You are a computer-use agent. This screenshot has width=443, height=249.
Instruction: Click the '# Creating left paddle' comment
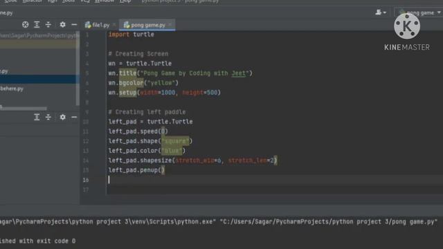pyautogui.click(x=147, y=112)
